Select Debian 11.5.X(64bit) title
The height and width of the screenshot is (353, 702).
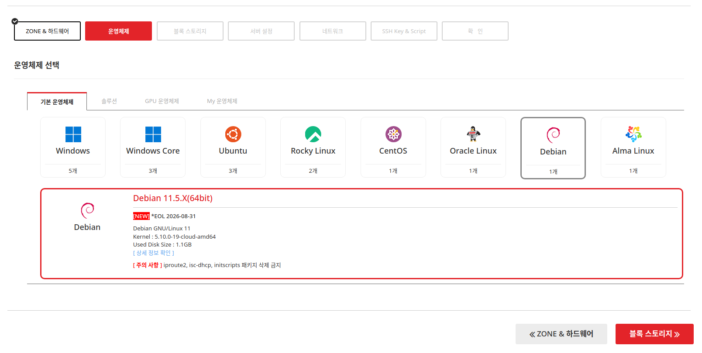tap(173, 198)
